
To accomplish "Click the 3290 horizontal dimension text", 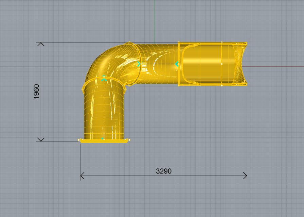I will point(164,171).
